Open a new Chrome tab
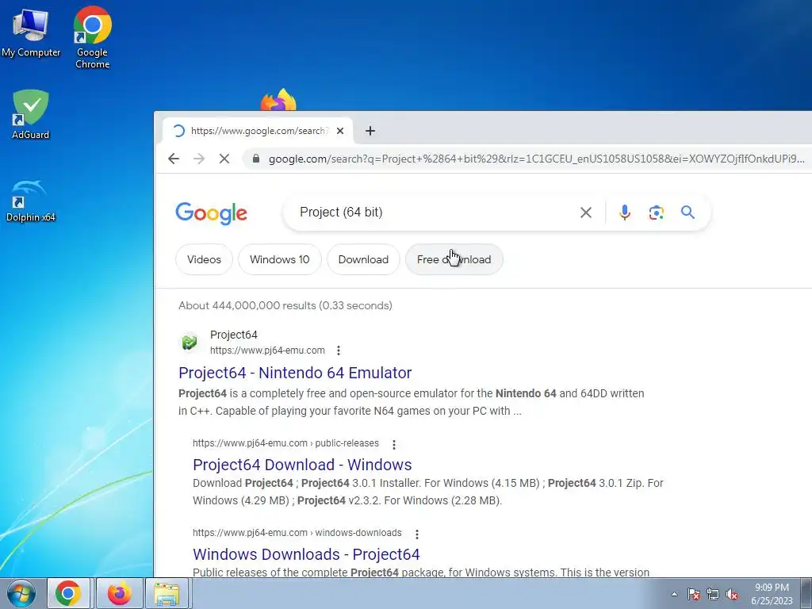This screenshot has width=812, height=609. (x=370, y=131)
